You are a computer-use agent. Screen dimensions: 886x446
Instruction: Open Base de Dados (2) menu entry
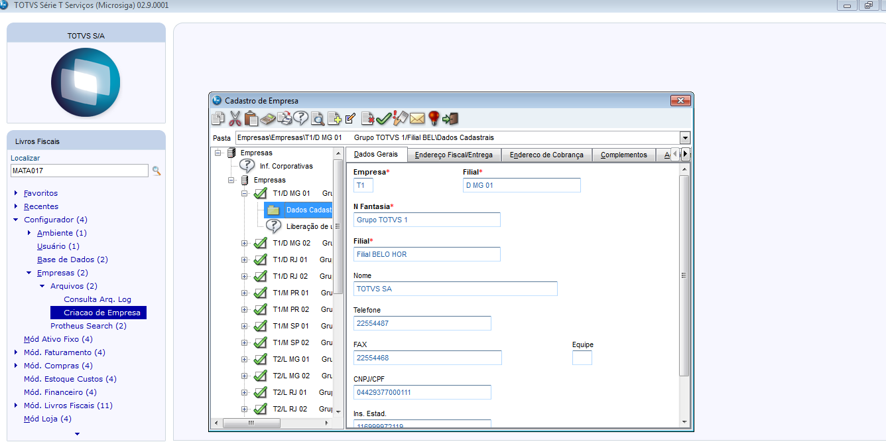(x=72, y=260)
